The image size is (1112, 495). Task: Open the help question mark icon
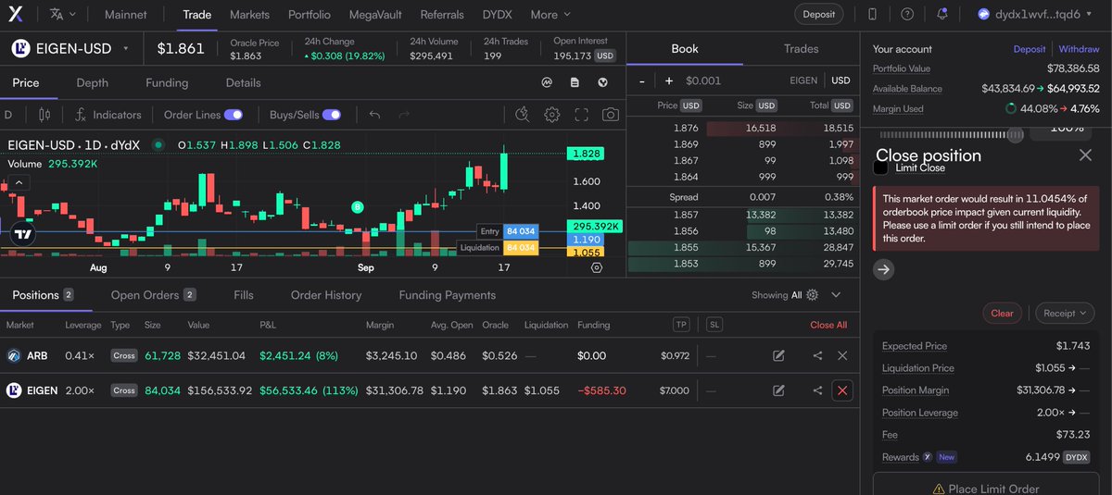point(907,14)
